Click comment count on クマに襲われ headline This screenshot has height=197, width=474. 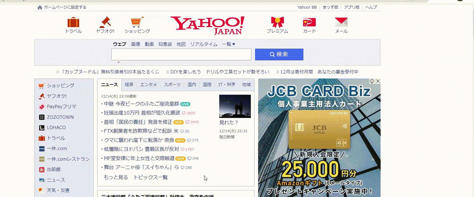tap(195, 140)
